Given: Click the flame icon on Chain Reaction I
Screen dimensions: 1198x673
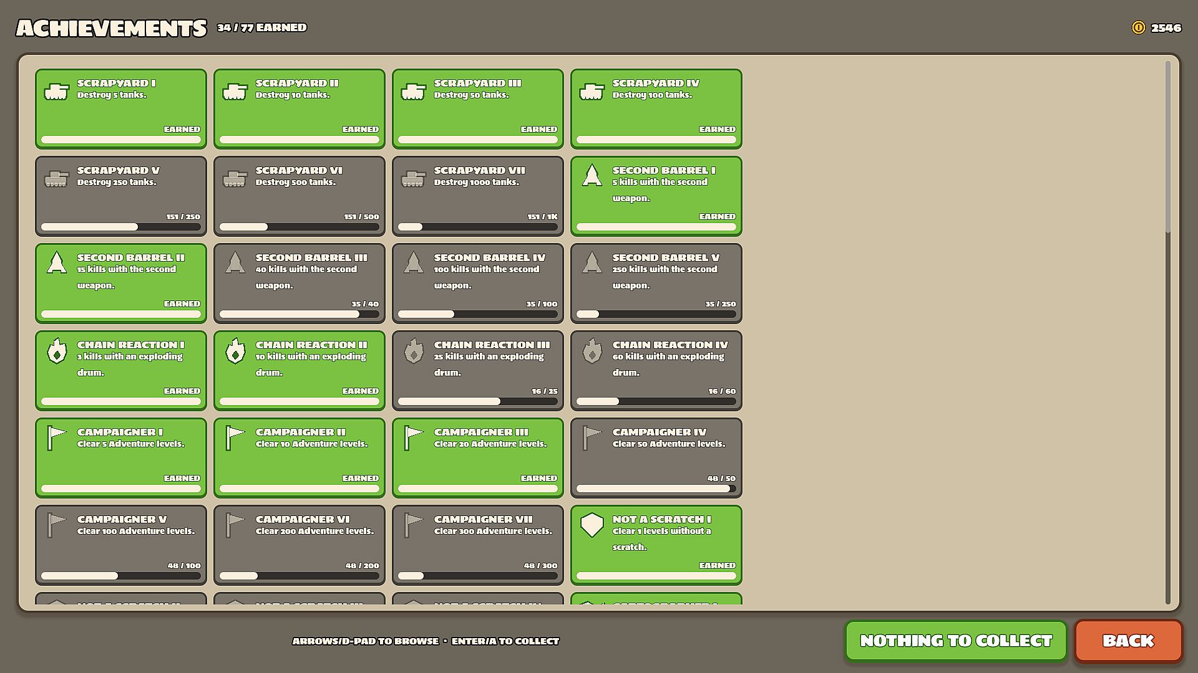Looking at the screenshot, I should tap(57, 351).
